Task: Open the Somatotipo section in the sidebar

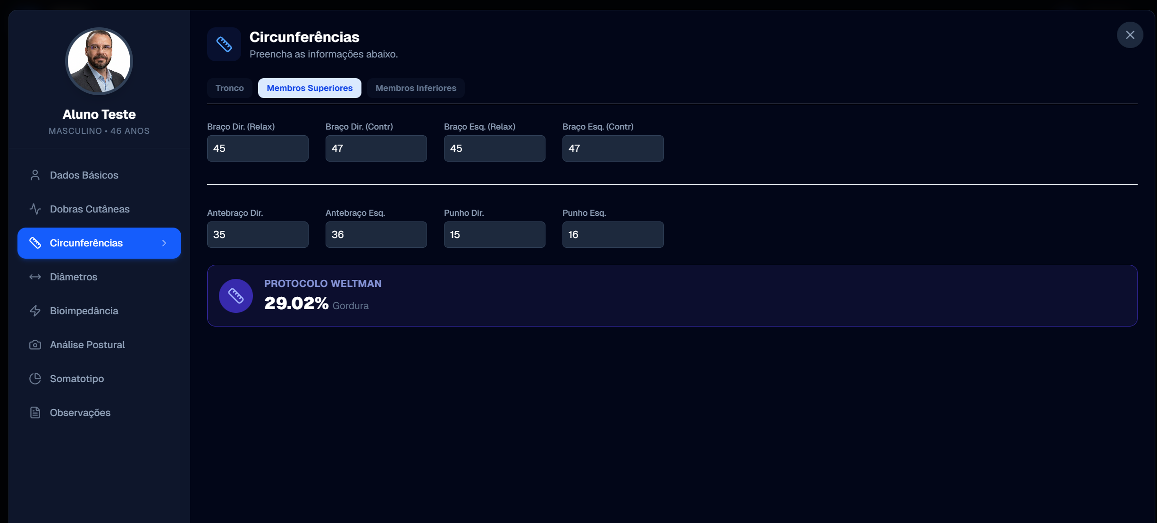Action: click(77, 379)
